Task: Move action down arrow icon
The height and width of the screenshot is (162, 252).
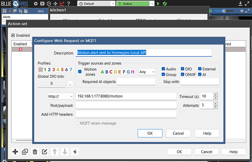Action: tap(65, 151)
